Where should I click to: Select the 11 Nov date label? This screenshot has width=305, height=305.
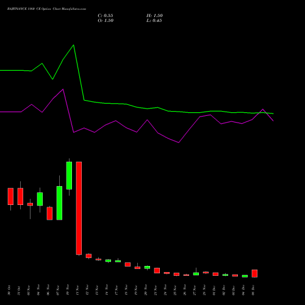pyautogui.click(x=77, y=290)
